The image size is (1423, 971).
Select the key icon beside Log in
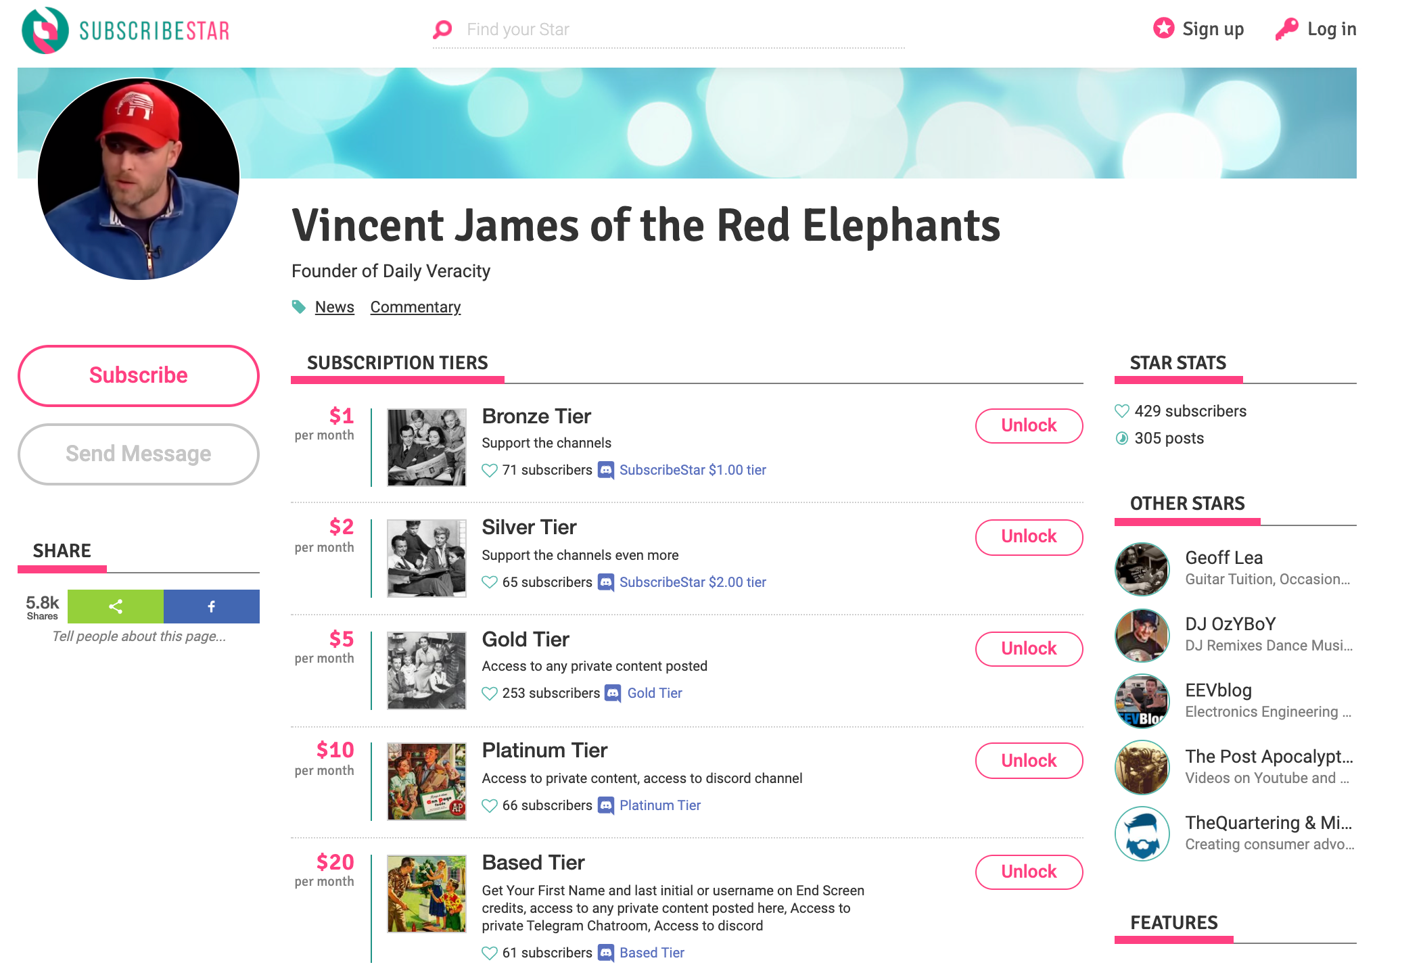(x=1287, y=28)
